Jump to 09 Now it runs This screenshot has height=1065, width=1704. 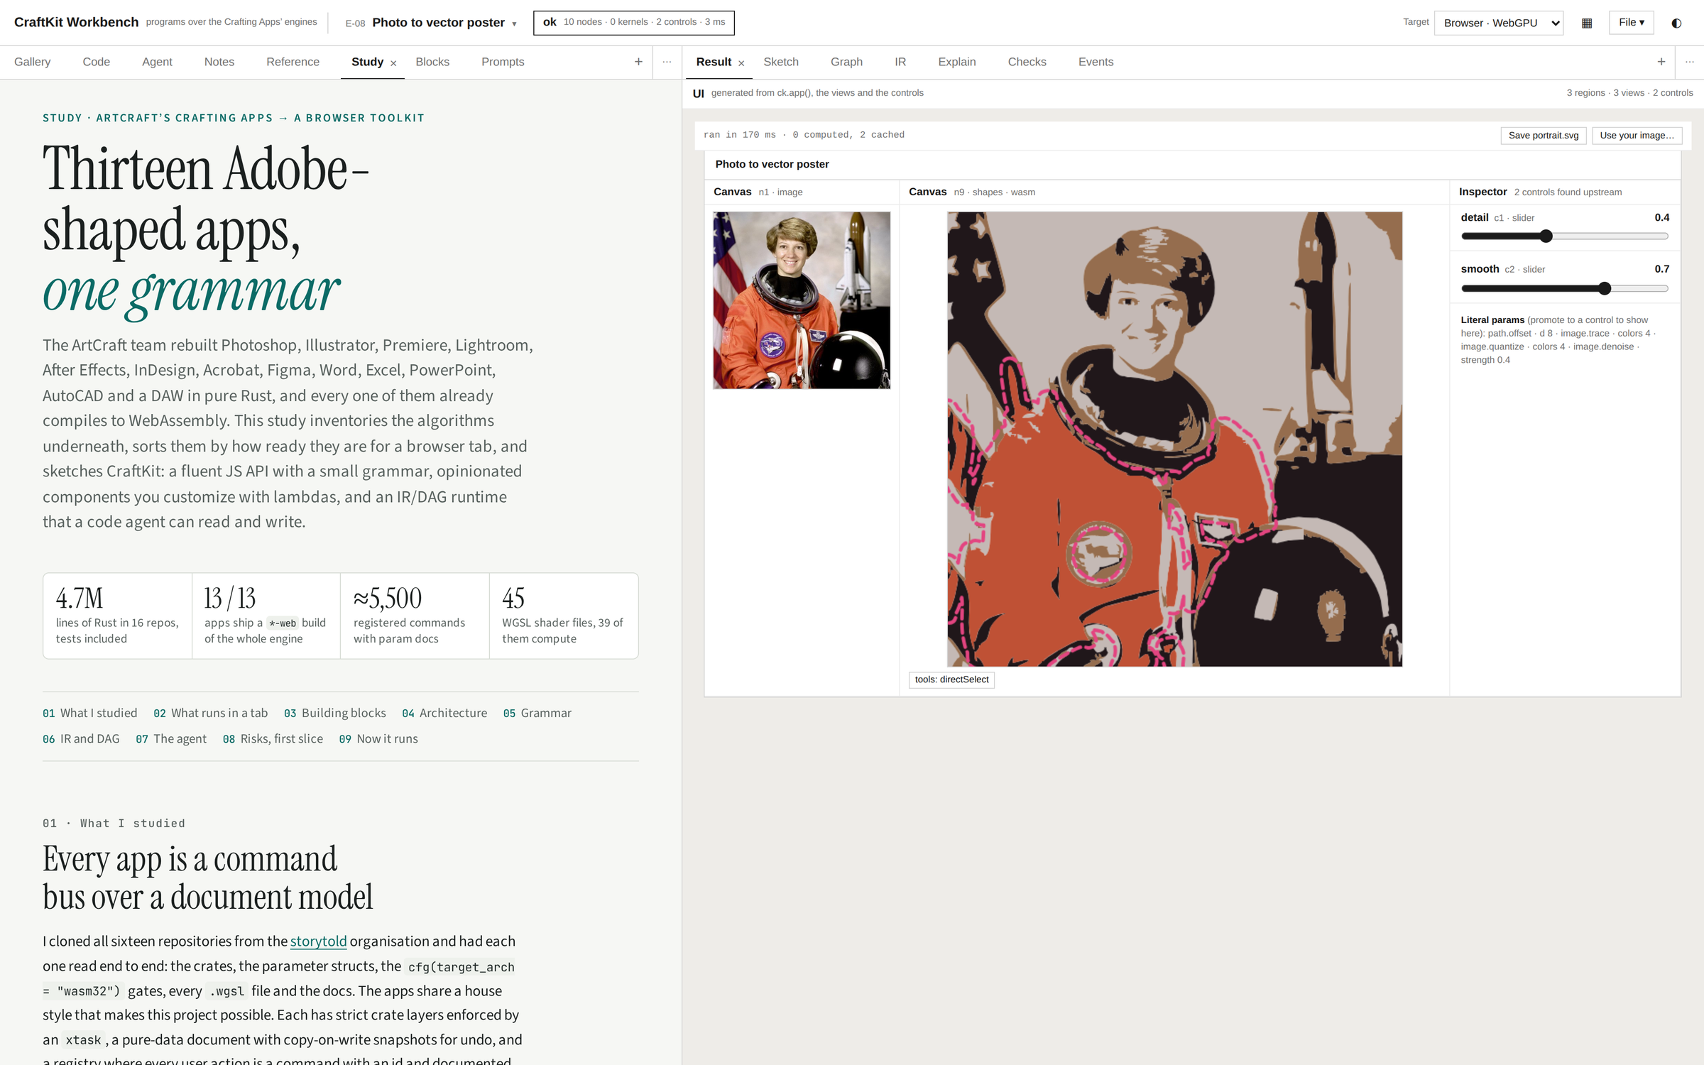[378, 738]
